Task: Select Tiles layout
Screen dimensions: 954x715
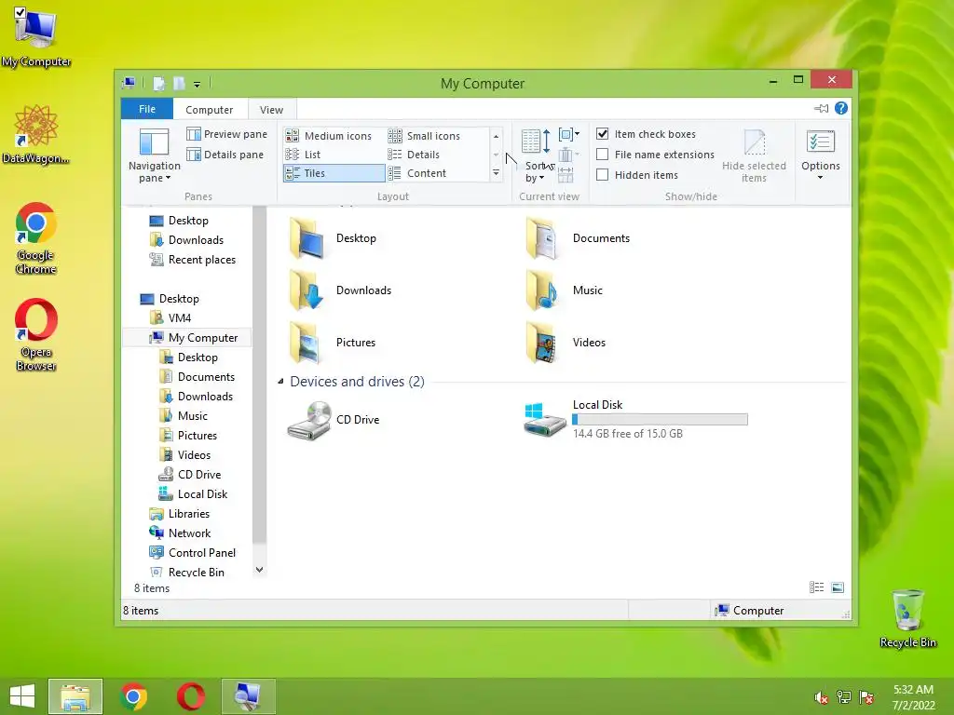Action: pyautogui.click(x=334, y=173)
